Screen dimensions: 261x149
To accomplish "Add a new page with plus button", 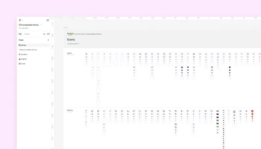I will (48, 40).
